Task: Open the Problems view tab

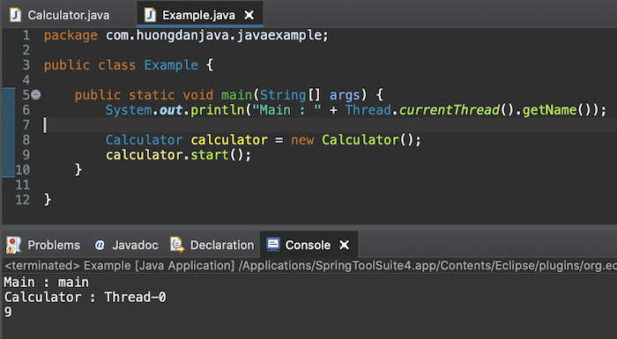Action: (43, 245)
